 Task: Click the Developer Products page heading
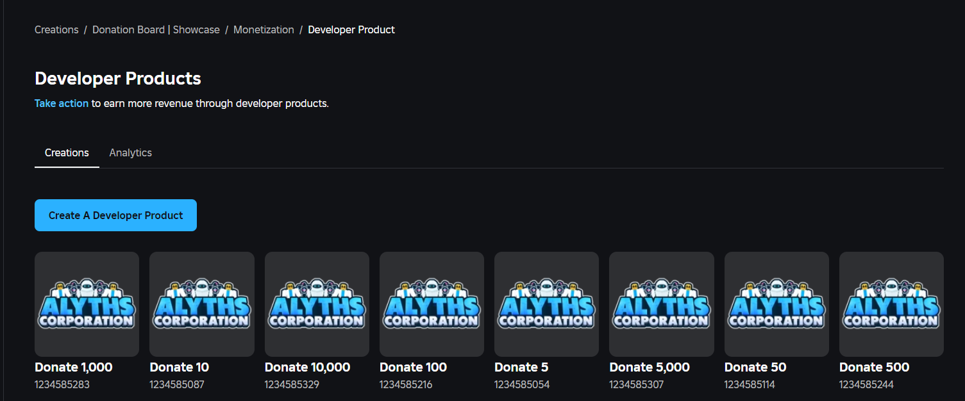point(118,78)
